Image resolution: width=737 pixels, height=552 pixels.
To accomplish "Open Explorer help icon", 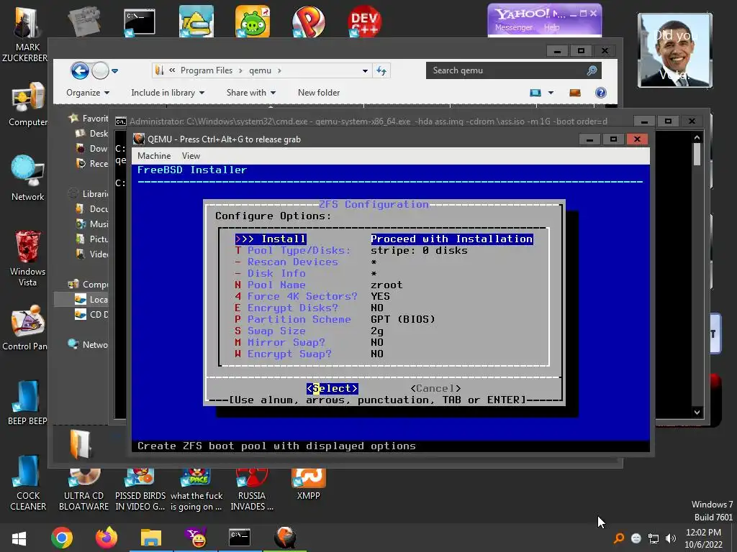I will [601, 93].
